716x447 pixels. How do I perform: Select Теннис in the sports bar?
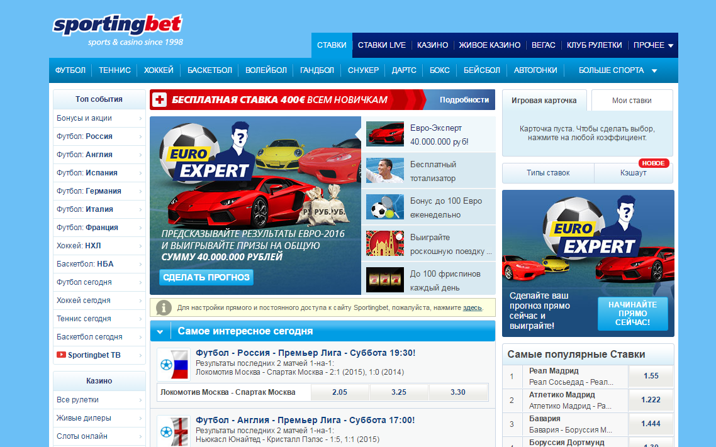(115, 70)
